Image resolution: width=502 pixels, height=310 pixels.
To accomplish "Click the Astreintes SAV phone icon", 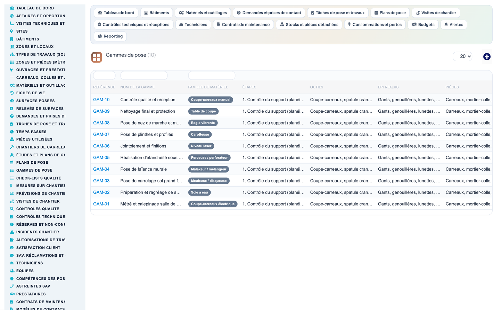I will (12, 286).
